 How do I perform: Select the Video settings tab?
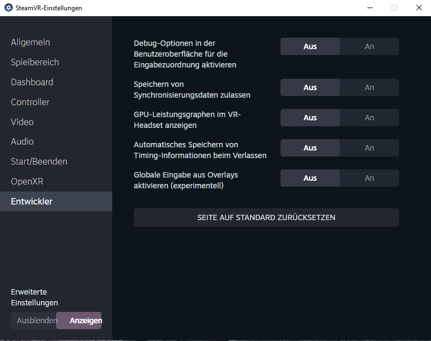(x=22, y=122)
